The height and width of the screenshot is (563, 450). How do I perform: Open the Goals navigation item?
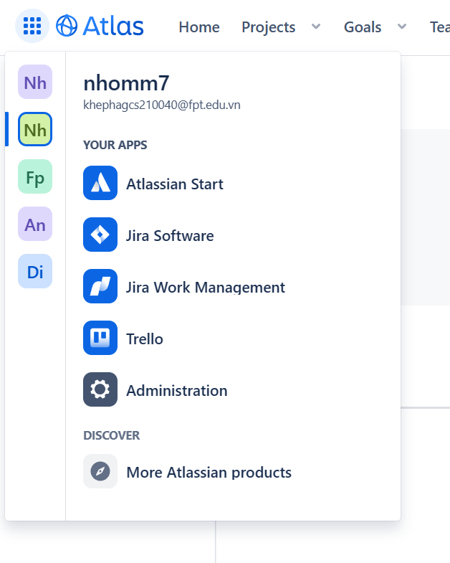tap(363, 27)
